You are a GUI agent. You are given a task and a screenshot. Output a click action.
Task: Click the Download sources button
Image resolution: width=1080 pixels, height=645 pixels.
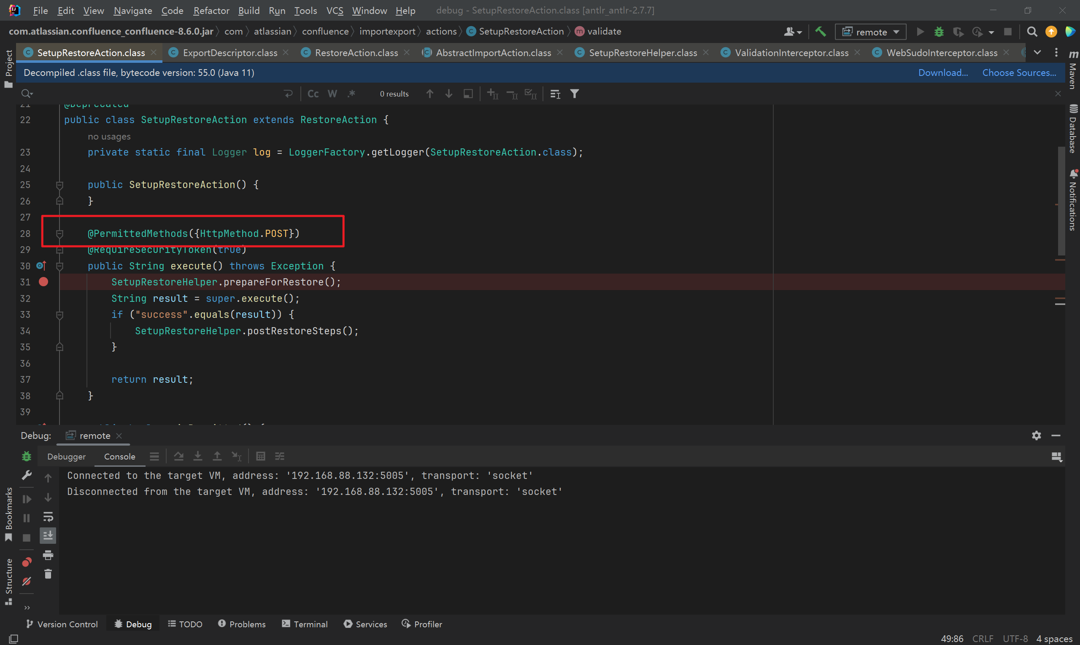click(x=942, y=72)
